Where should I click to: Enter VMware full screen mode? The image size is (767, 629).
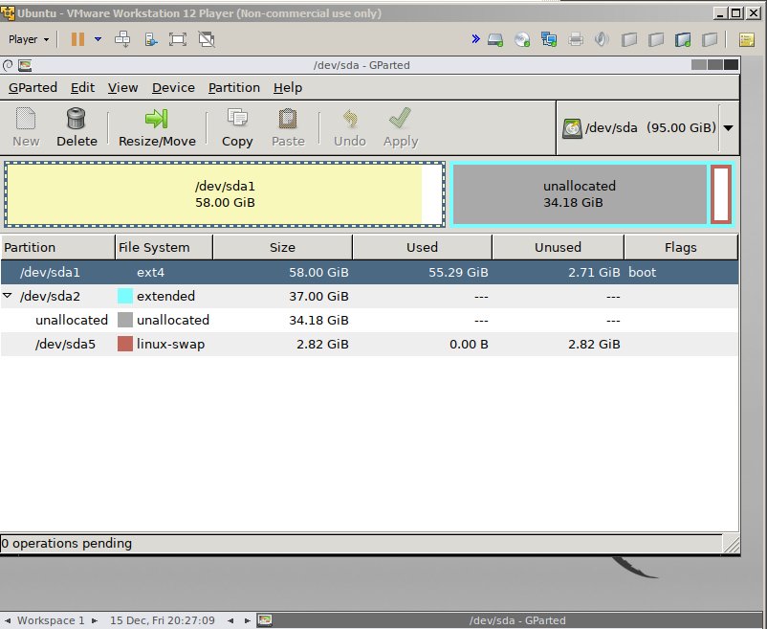[x=178, y=39]
